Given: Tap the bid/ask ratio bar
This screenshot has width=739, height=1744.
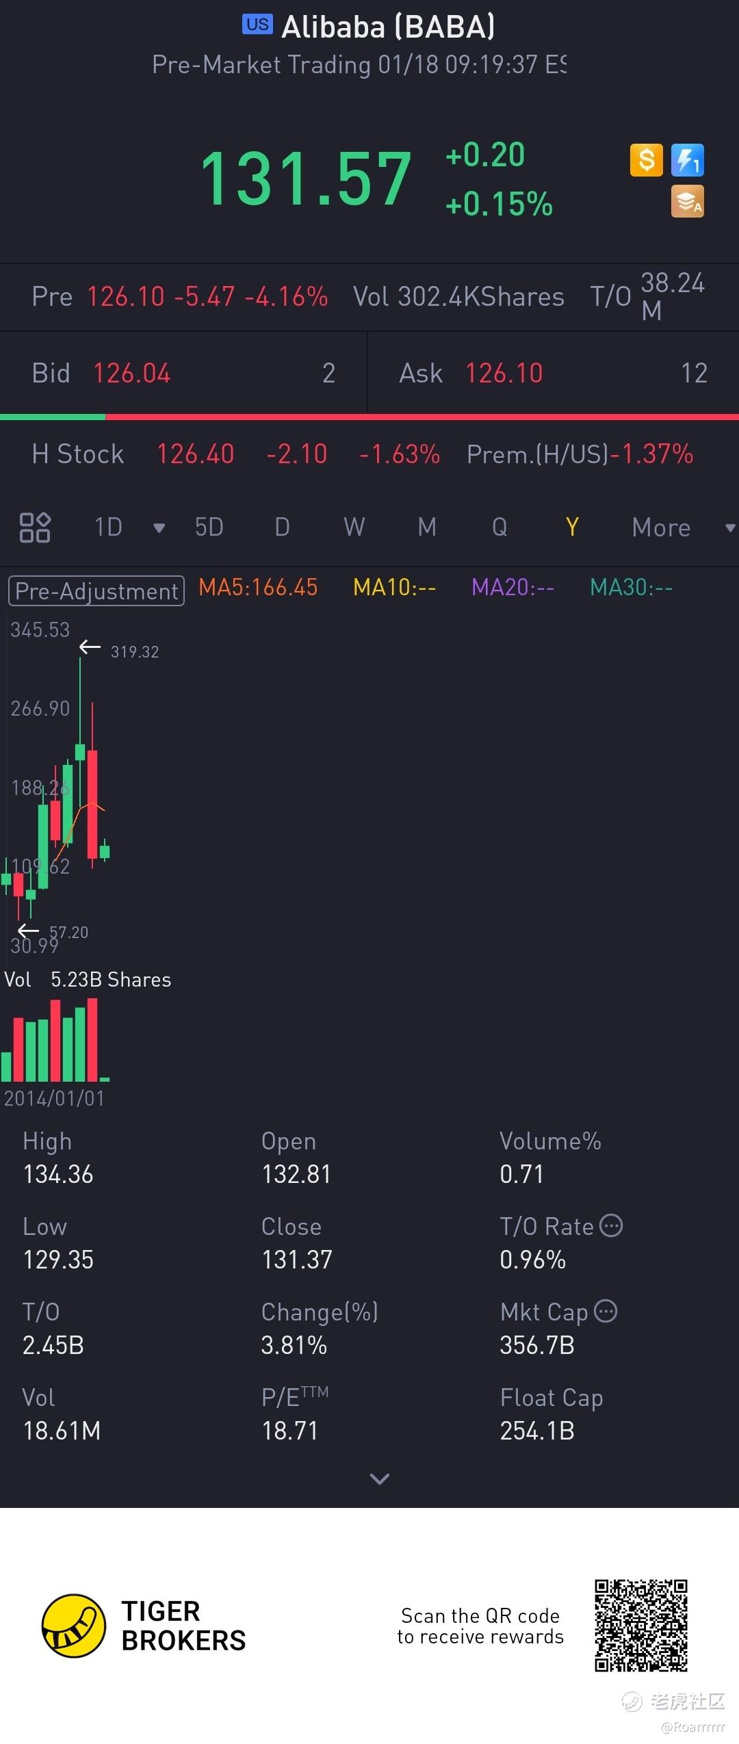Looking at the screenshot, I should [369, 417].
